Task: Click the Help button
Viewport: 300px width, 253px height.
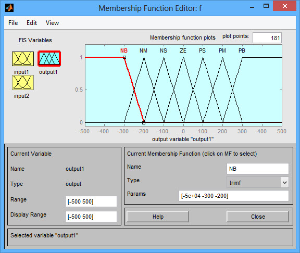Action: tap(158, 217)
